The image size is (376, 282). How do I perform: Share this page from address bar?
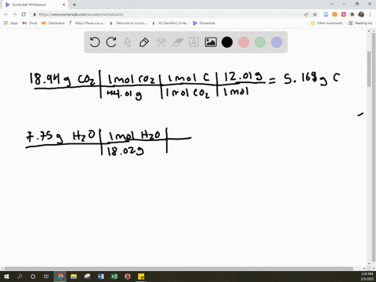click(x=306, y=14)
